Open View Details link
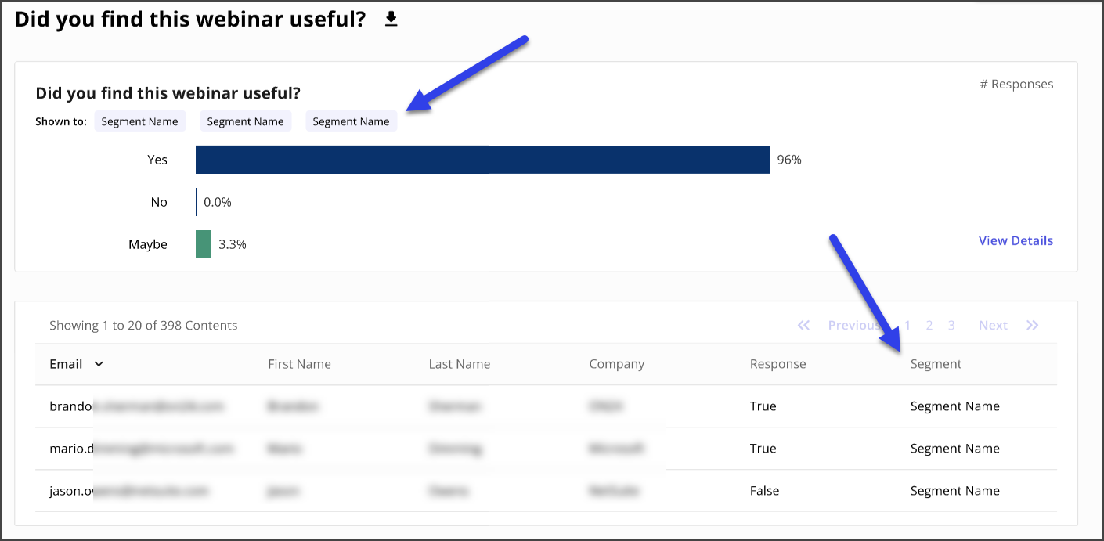Image resolution: width=1104 pixels, height=541 pixels. click(x=1016, y=241)
